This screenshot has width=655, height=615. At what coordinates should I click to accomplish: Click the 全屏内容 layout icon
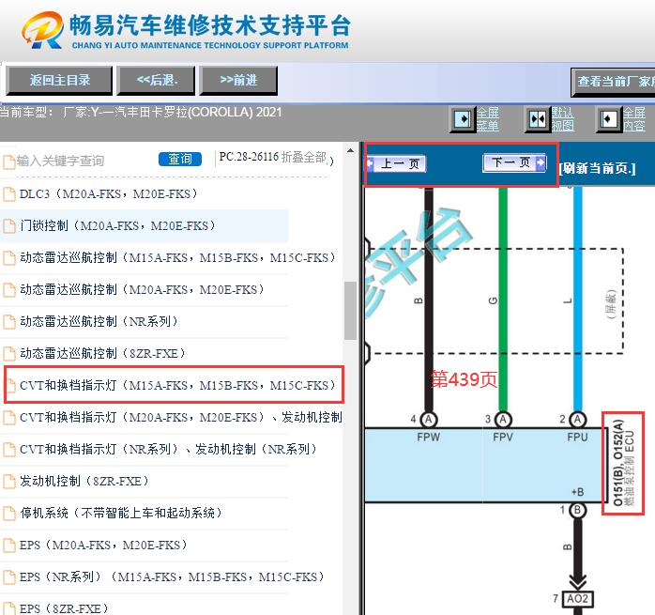(608, 119)
